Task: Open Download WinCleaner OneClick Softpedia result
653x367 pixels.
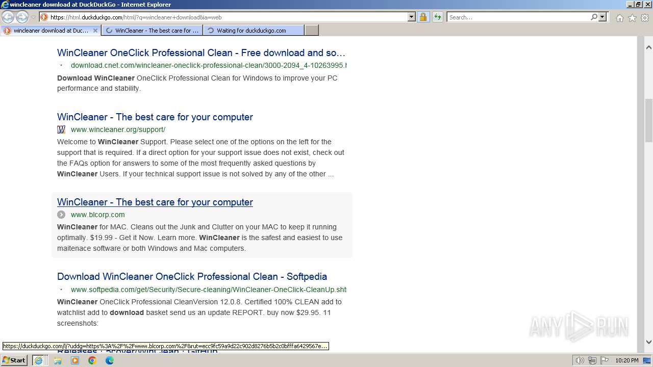Action: [192, 276]
